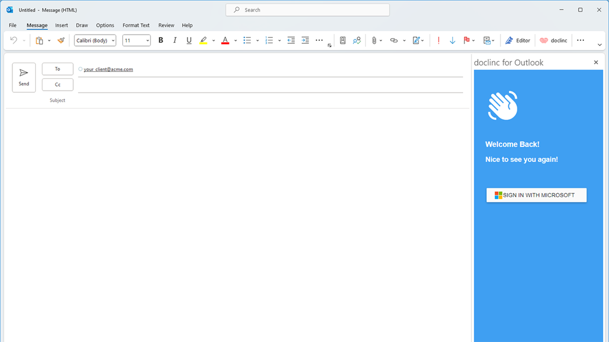Apply a numbered list

(269, 41)
